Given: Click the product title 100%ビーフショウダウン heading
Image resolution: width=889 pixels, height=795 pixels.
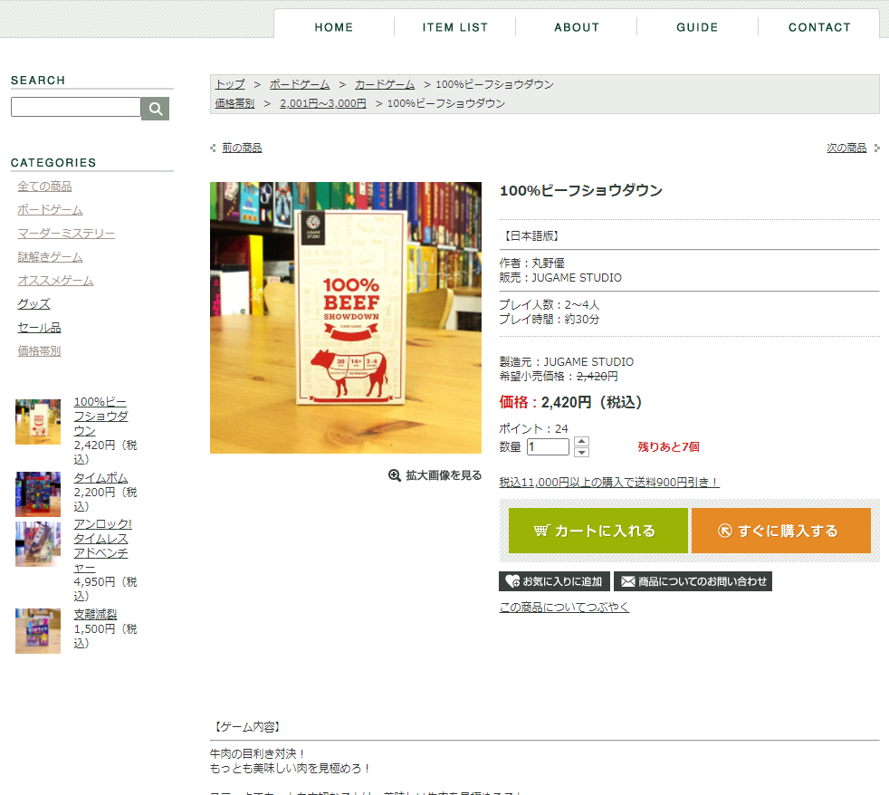Looking at the screenshot, I should coord(581,190).
